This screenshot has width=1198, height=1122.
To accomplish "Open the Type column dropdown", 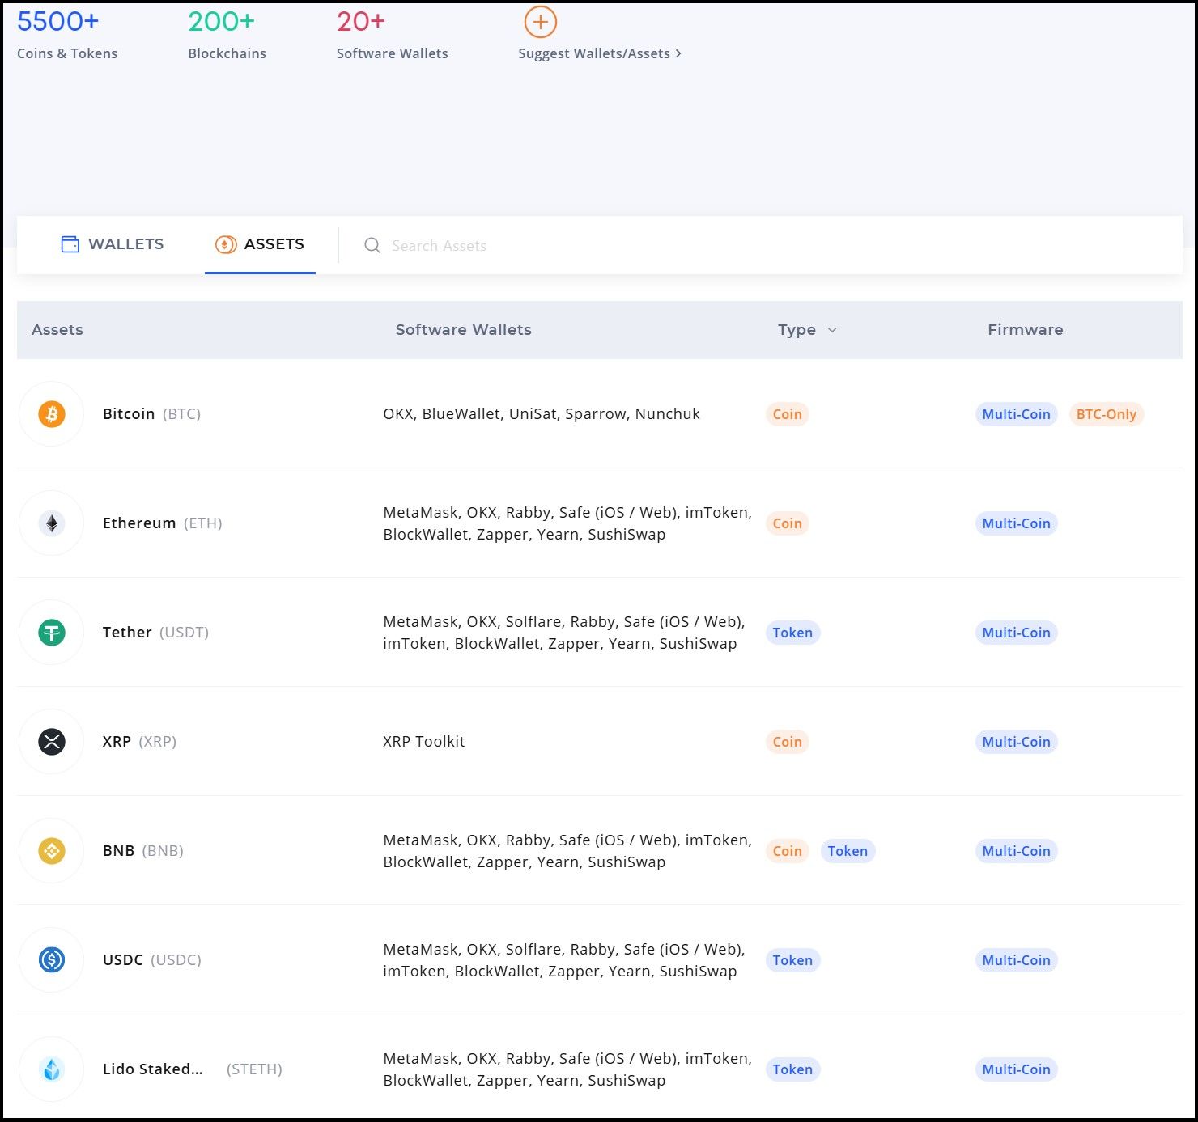I will pos(797,330).
